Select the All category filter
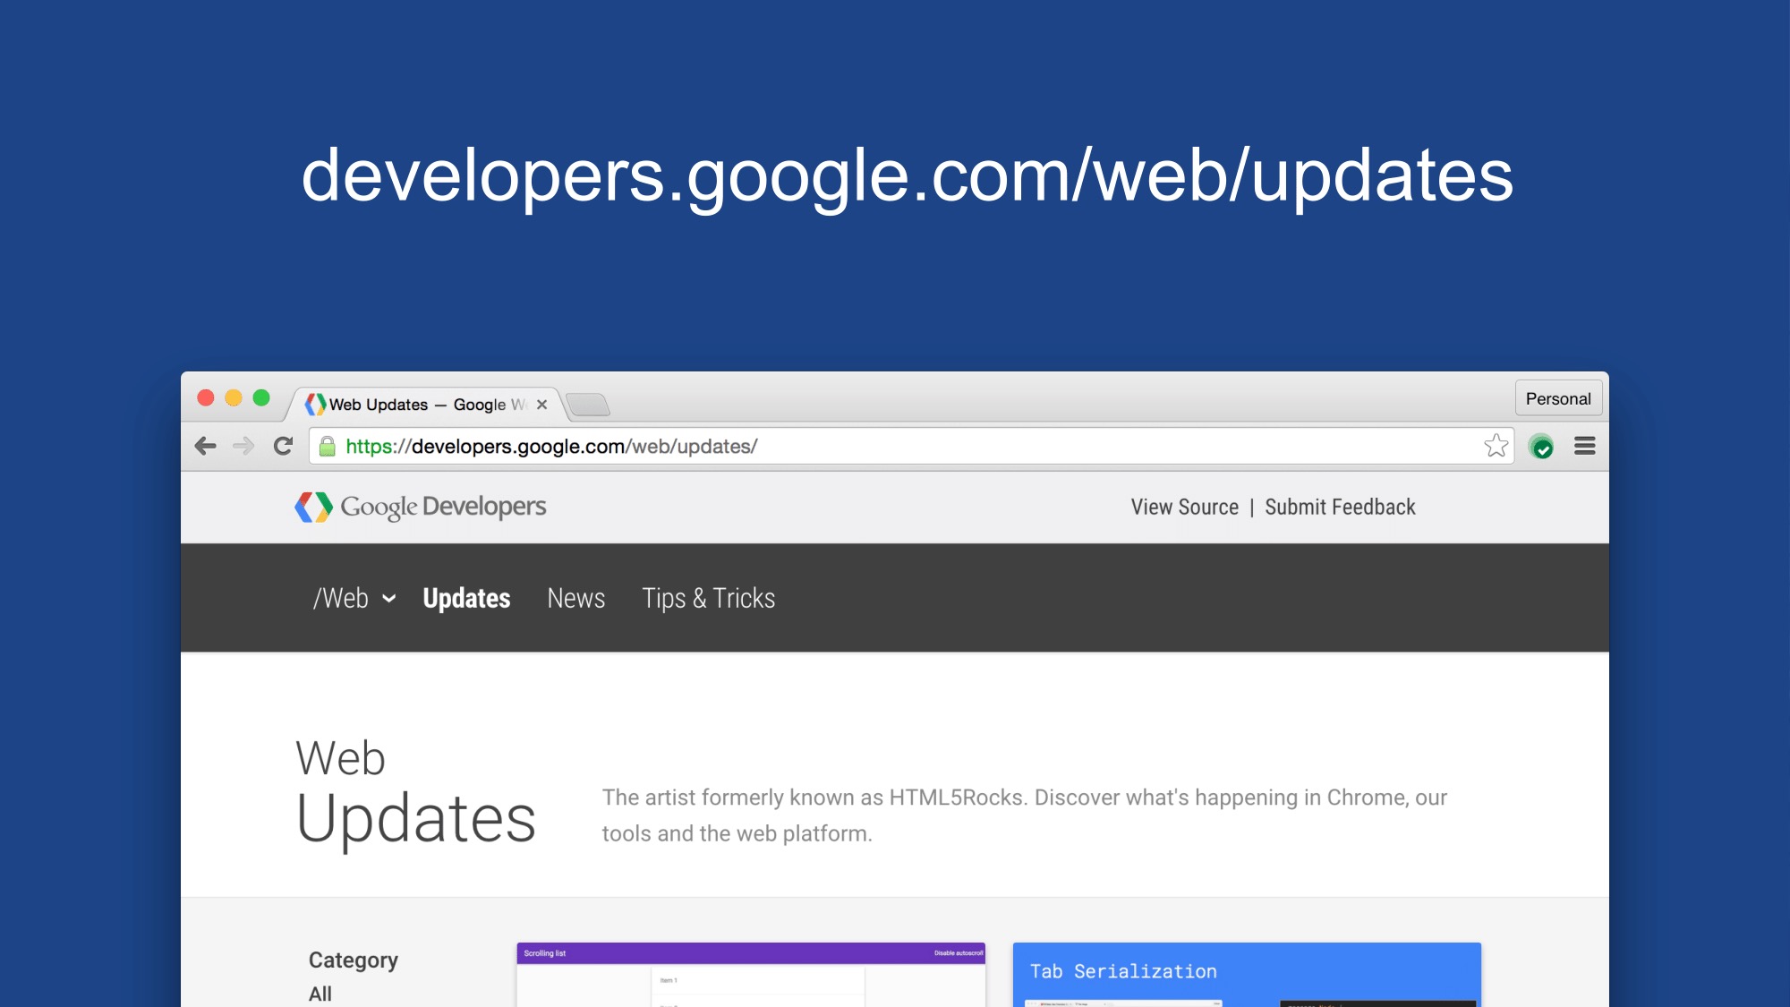Image resolution: width=1790 pixels, height=1007 pixels. (320, 994)
